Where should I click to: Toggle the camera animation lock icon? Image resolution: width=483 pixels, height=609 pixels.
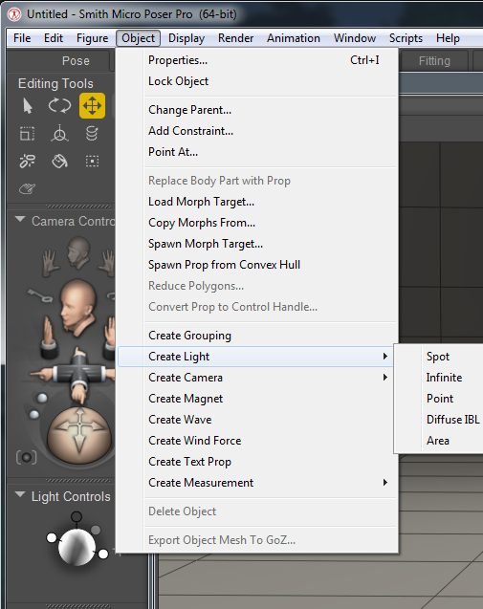pos(27,458)
